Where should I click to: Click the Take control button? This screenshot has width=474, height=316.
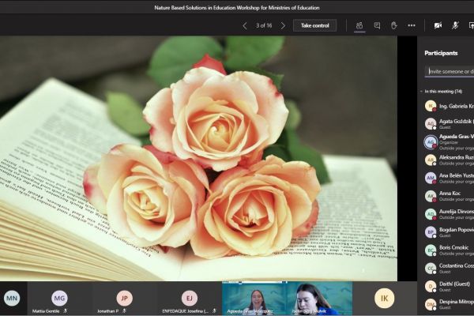click(x=314, y=26)
